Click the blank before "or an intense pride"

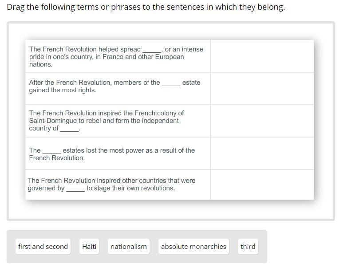[x=152, y=50]
